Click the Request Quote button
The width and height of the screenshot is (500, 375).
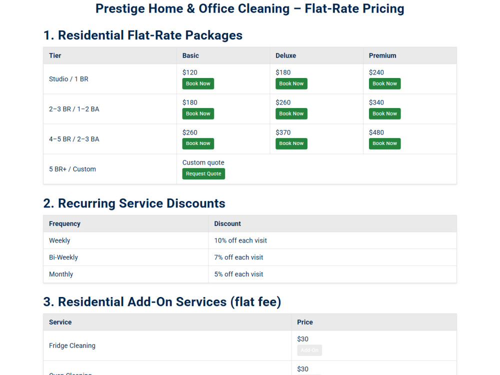tap(203, 174)
